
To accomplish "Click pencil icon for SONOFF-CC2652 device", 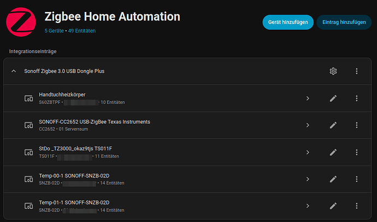I will point(333,125).
